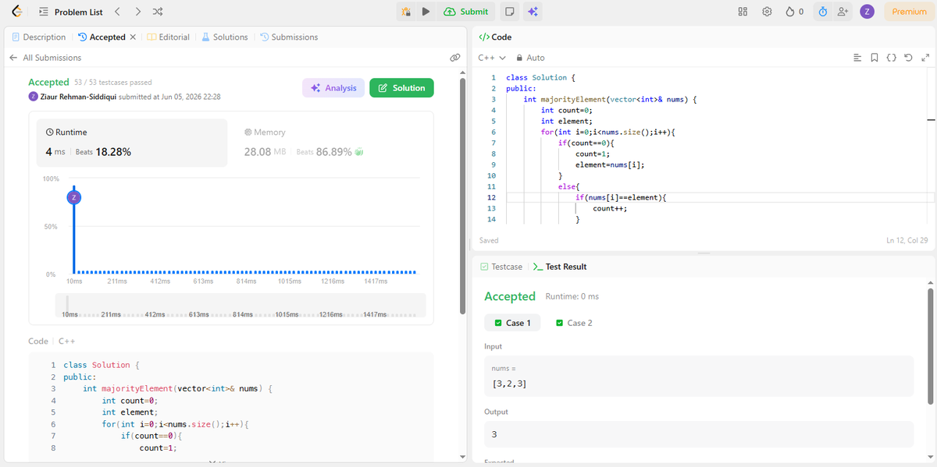The height and width of the screenshot is (467, 937).
Task: Switch to the Editorial tab
Action: [169, 37]
